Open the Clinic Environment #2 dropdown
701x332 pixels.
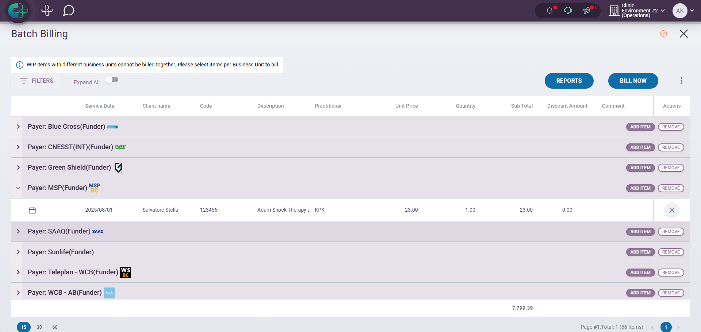[637, 11]
